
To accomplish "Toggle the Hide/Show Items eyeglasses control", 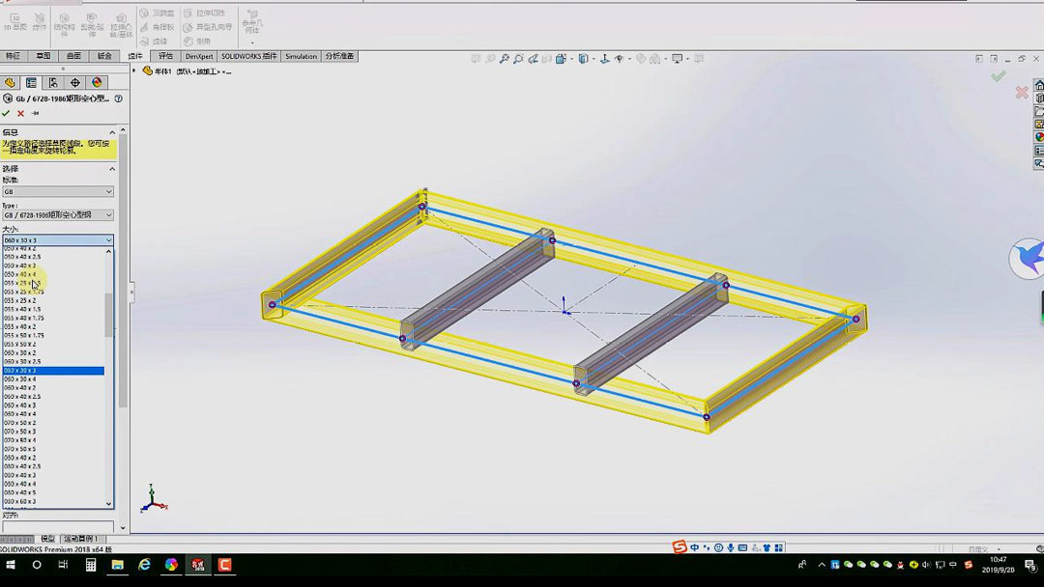I will coord(620,57).
